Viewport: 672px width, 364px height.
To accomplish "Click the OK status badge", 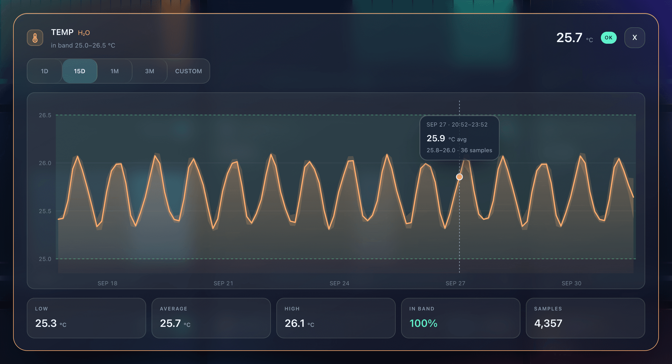I will [x=609, y=38].
